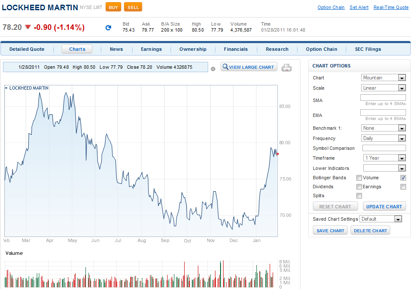412x289 pixels.
Task: Open the Benchmark 1 dropdown
Action: click(384, 128)
